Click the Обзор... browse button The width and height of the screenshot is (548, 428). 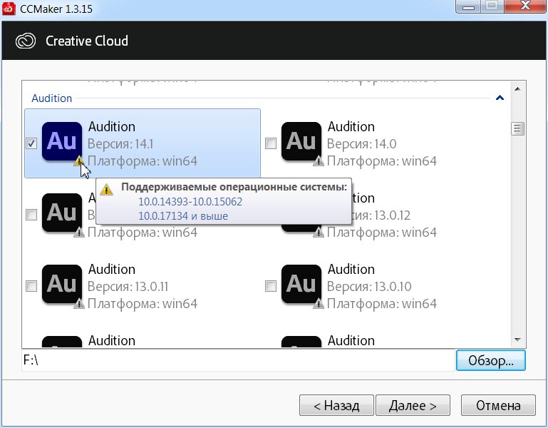point(491,360)
